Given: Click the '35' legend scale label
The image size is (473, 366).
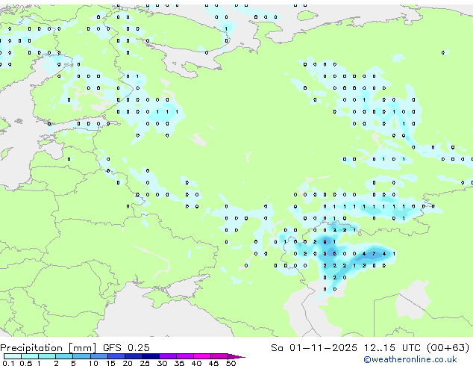Looking at the screenshot, I should 179,363.
